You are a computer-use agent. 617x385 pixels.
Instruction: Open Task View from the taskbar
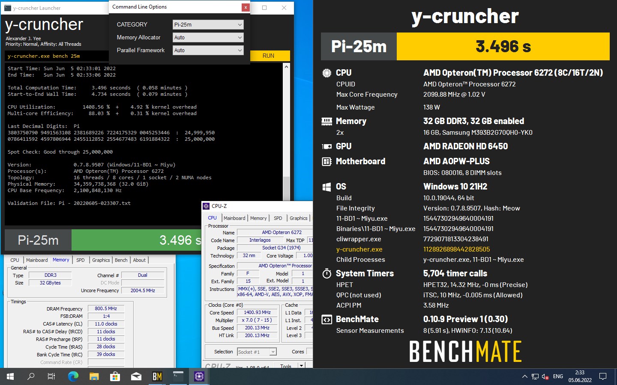click(x=51, y=376)
